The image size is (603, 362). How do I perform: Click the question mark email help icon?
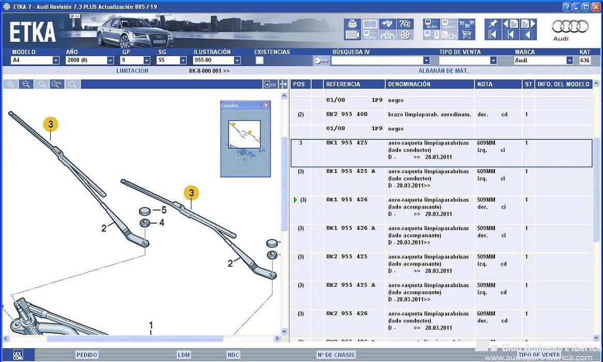(405, 24)
